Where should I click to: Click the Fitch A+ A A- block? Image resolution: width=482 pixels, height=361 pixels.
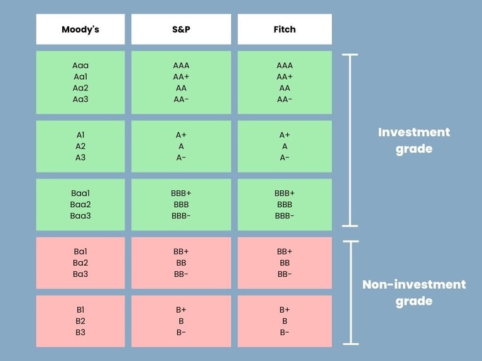click(x=285, y=146)
